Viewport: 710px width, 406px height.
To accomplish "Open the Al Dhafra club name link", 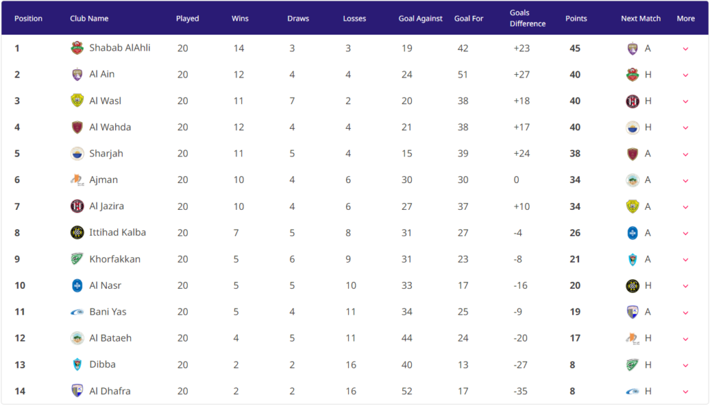I will pyautogui.click(x=110, y=391).
